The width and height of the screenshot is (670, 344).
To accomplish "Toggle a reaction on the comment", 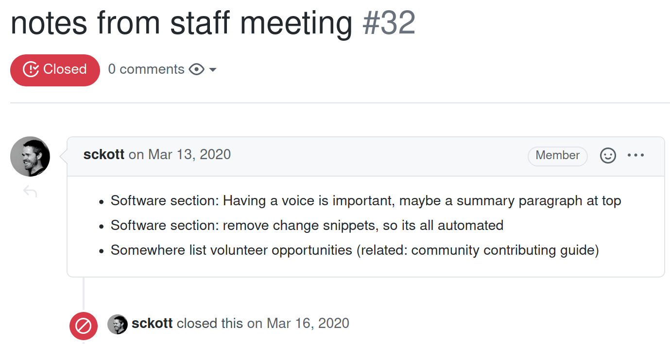I will point(608,156).
